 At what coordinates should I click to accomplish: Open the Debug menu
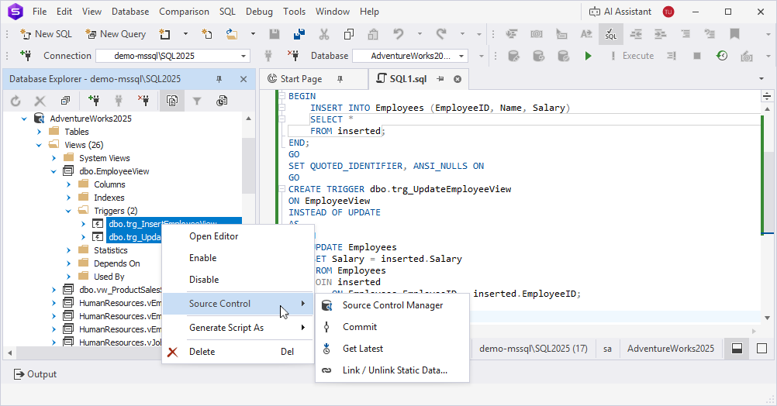259,12
